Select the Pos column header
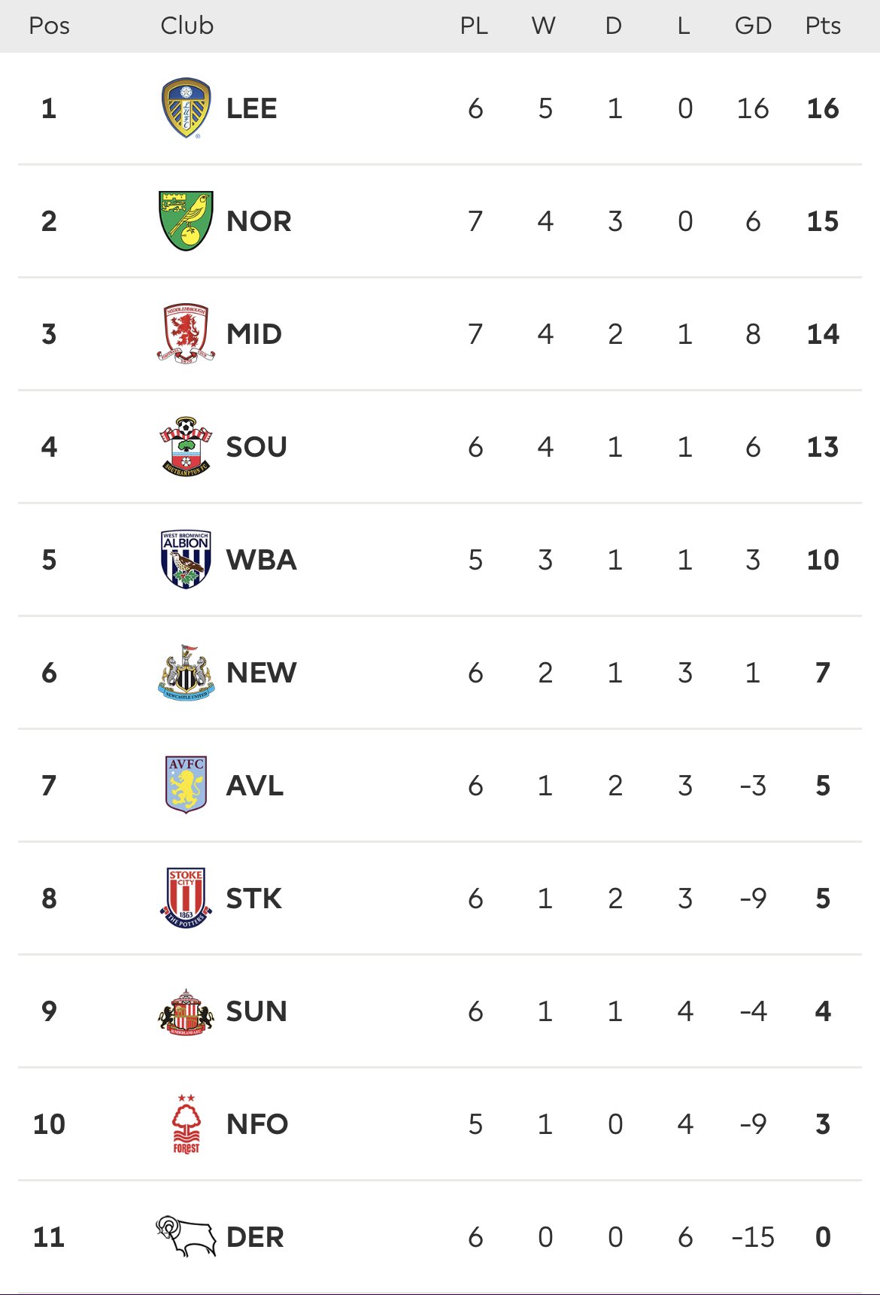880x1295 pixels. (x=49, y=26)
